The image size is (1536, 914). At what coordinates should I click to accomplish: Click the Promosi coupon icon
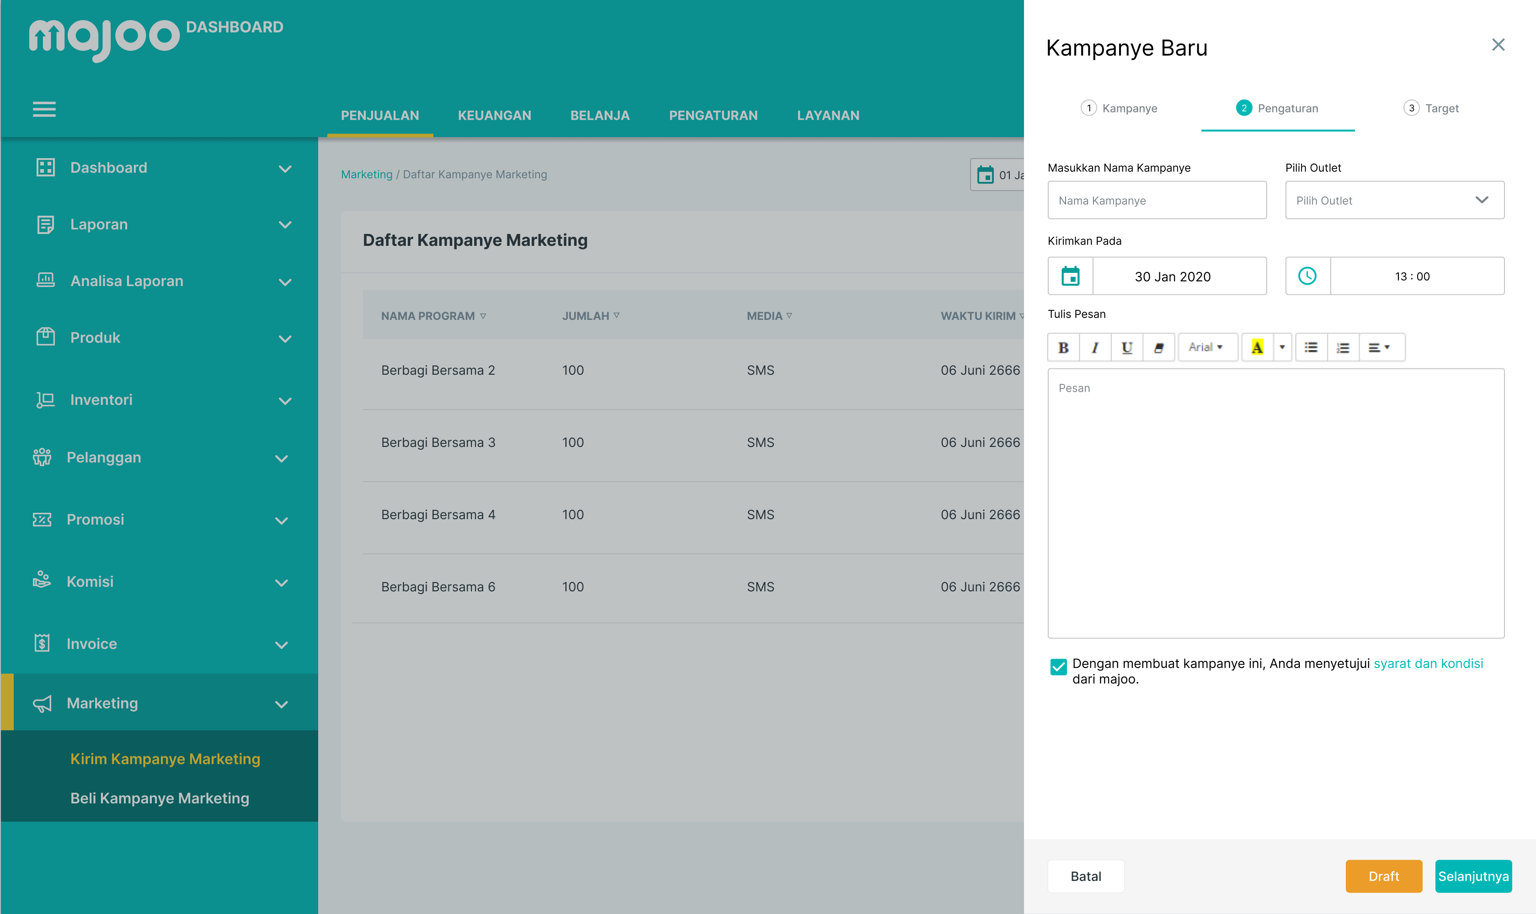[x=42, y=519]
